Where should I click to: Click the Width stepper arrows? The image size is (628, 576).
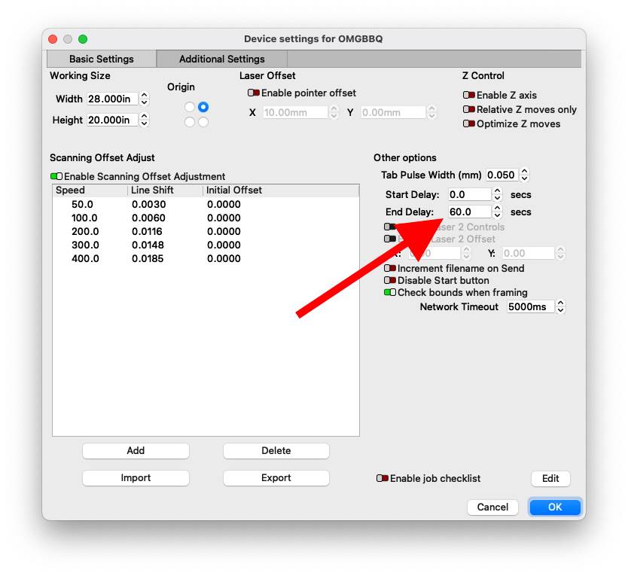pyautogui.click(x=145, y=99)
